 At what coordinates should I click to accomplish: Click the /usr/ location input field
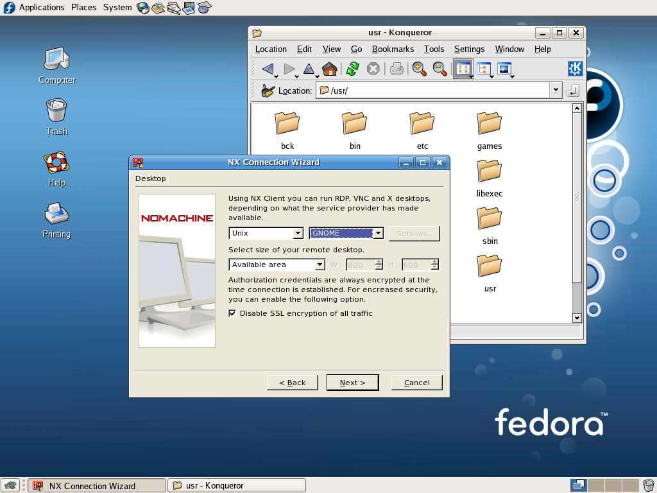[x=433, y=90]
